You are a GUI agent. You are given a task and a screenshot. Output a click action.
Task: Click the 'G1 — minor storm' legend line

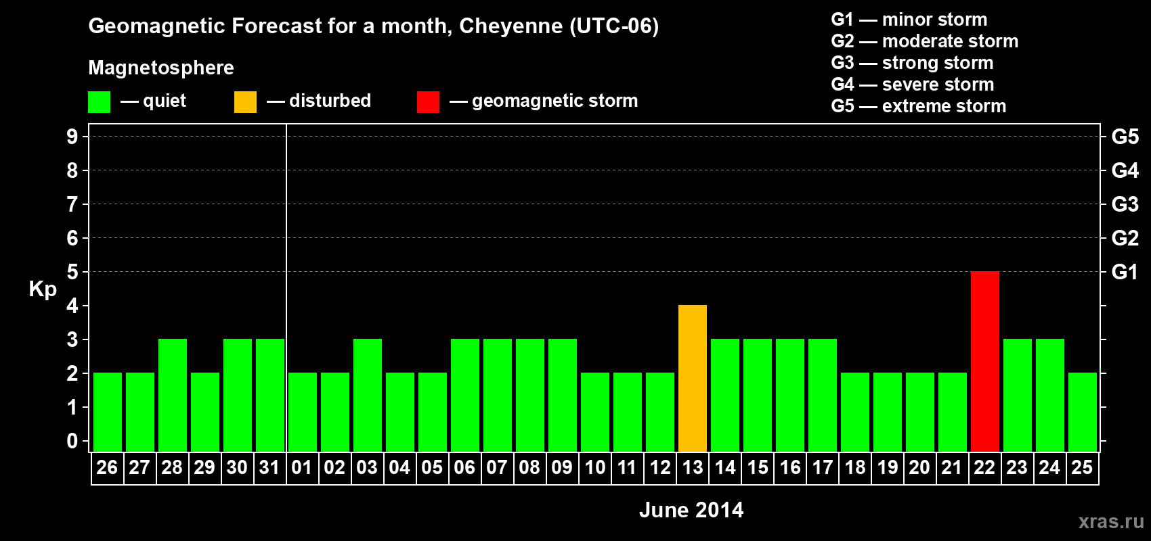[909, 20]
